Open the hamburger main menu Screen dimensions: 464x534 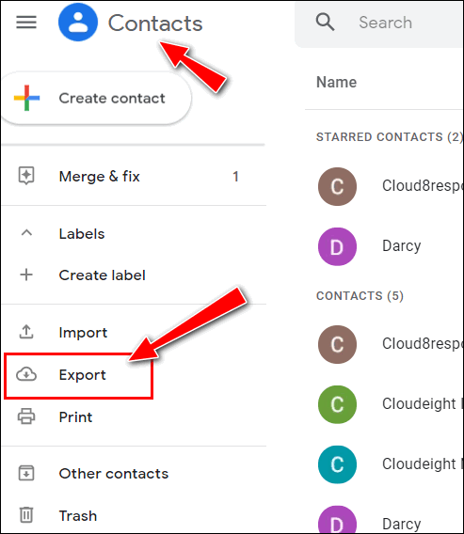26,23
